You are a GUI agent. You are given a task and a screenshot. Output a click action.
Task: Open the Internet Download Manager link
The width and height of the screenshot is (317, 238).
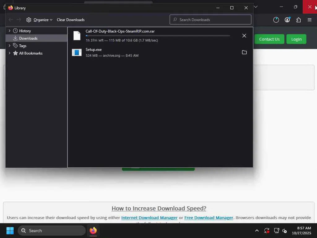tap(149, 218)
